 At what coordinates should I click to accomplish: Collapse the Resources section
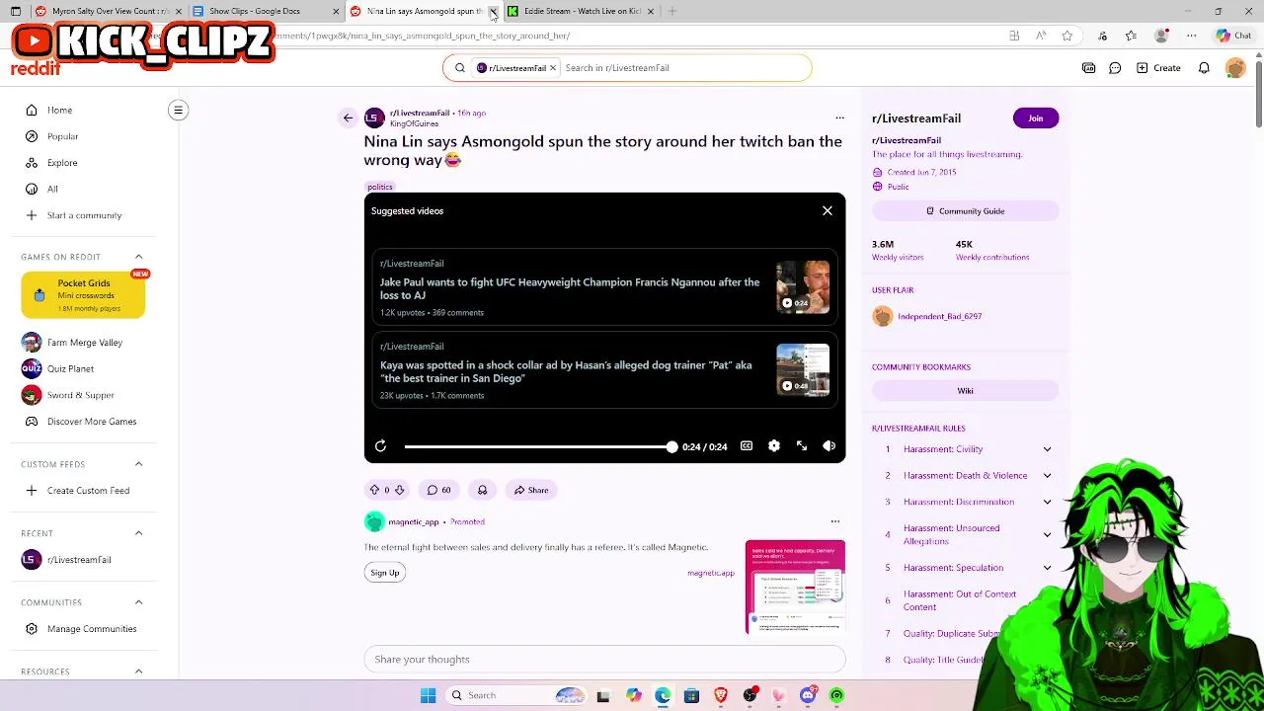point(138,671)
